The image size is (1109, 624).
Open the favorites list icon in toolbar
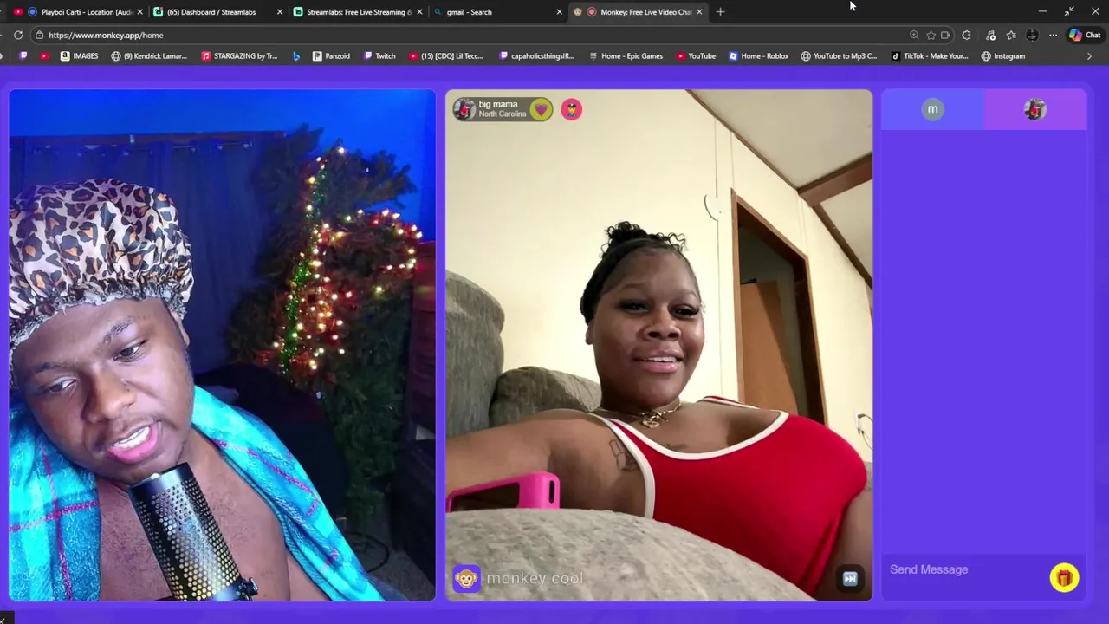1011,36
